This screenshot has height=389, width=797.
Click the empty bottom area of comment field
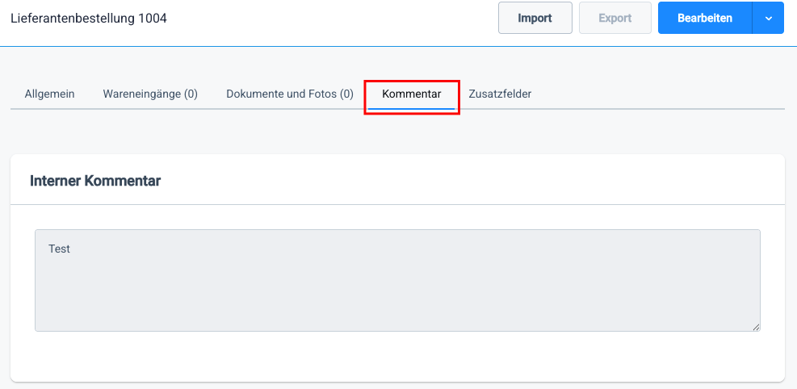(x=397, y=315)
